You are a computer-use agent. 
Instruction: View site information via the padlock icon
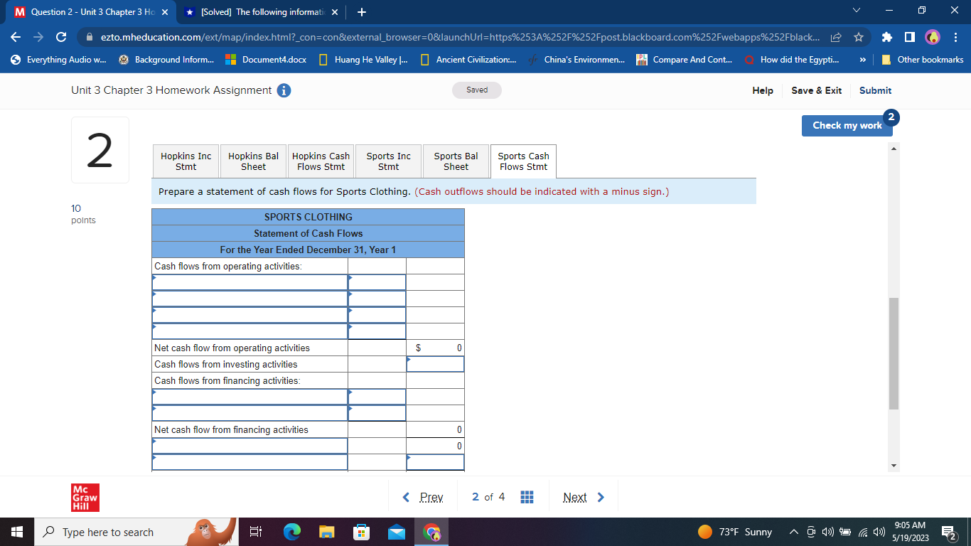pyautogui.click(x=90, y=36)
